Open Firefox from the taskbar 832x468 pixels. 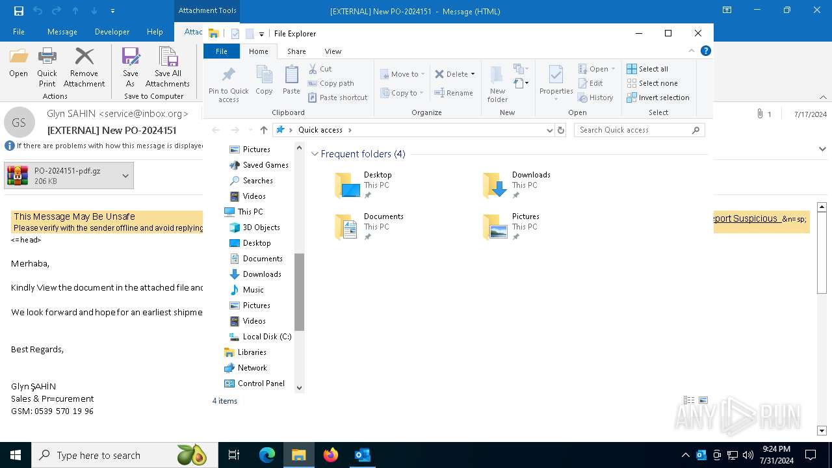[x=331, y=455]
